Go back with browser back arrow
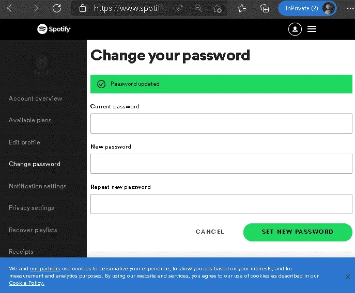355x293 pixels. pyautogui.click(x=11, y=8)
